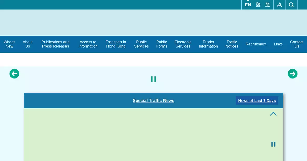
Task: Pause the banner carousel slideshow
Action: click(x=153, y=79)
